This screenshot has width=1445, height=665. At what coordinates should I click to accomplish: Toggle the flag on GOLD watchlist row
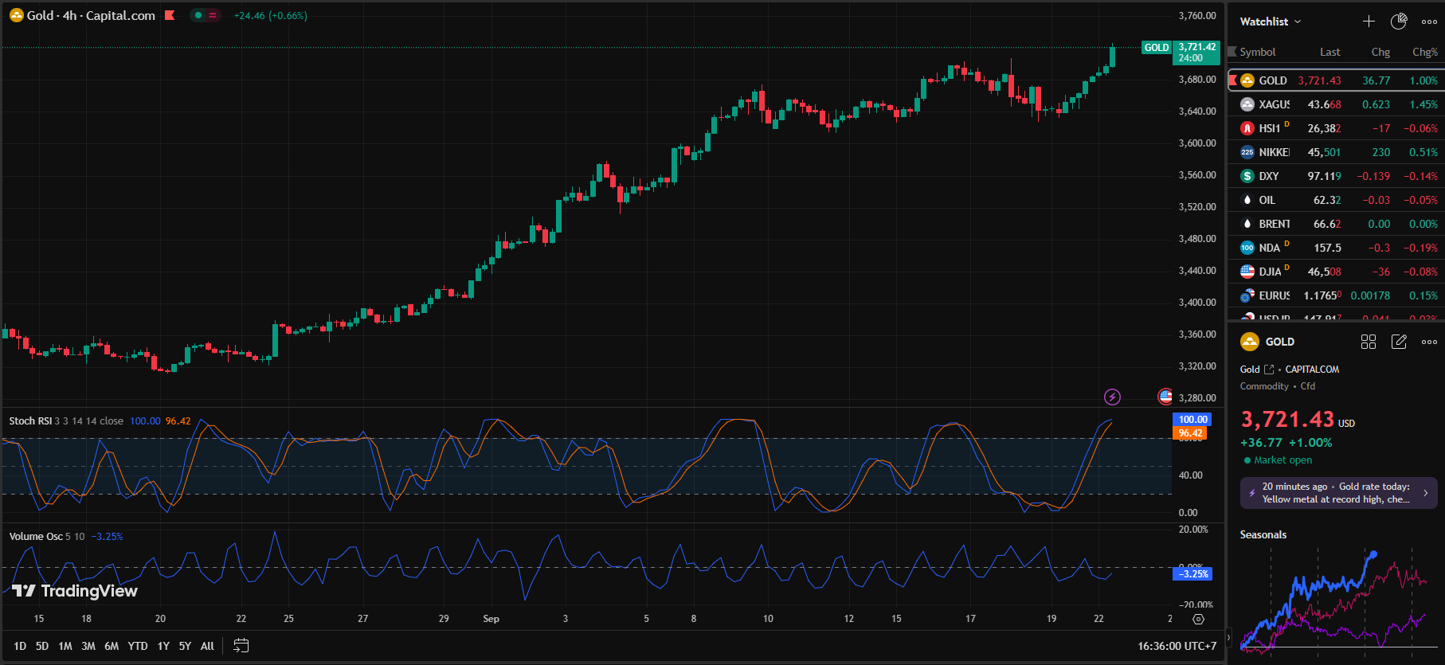(x=1232, y=80)
